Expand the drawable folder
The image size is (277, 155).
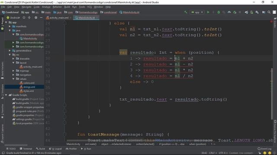click(13, 59)
